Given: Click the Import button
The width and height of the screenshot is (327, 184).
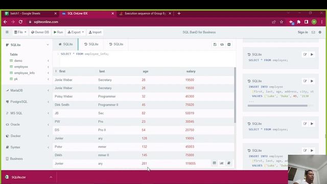Looking at the screenshot, I should point(95,32).
